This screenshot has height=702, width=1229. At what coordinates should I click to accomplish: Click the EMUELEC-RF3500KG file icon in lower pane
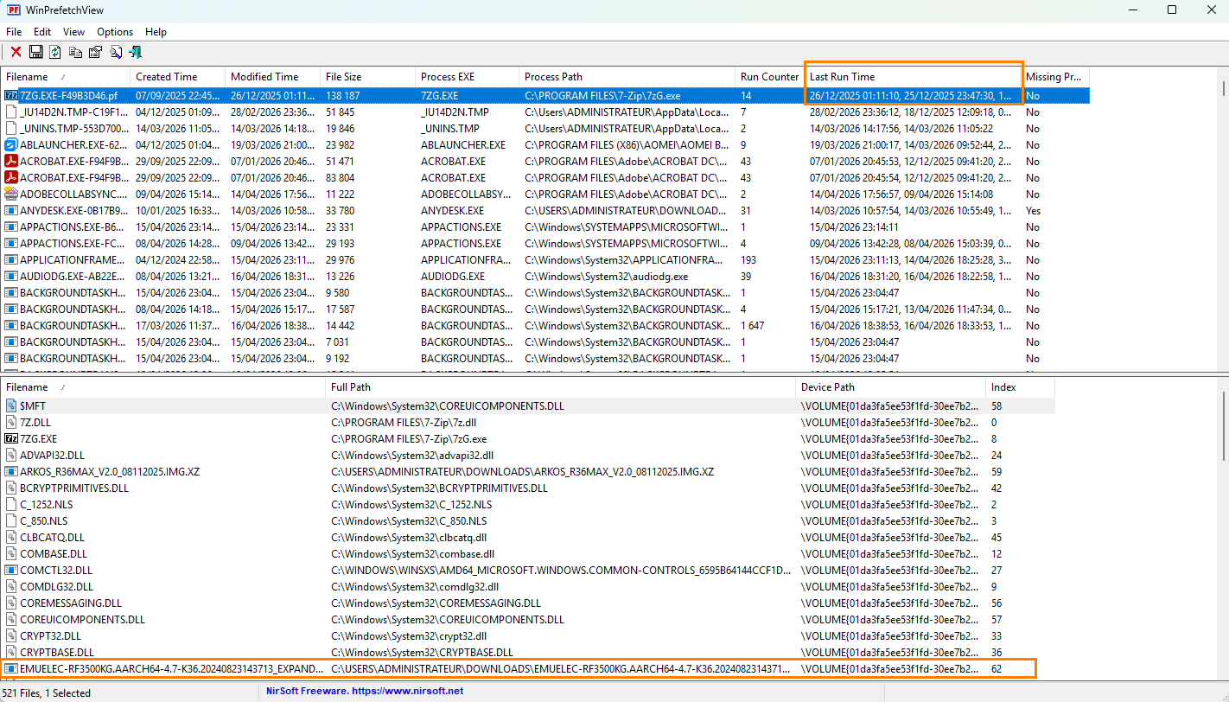coord(11,669)
